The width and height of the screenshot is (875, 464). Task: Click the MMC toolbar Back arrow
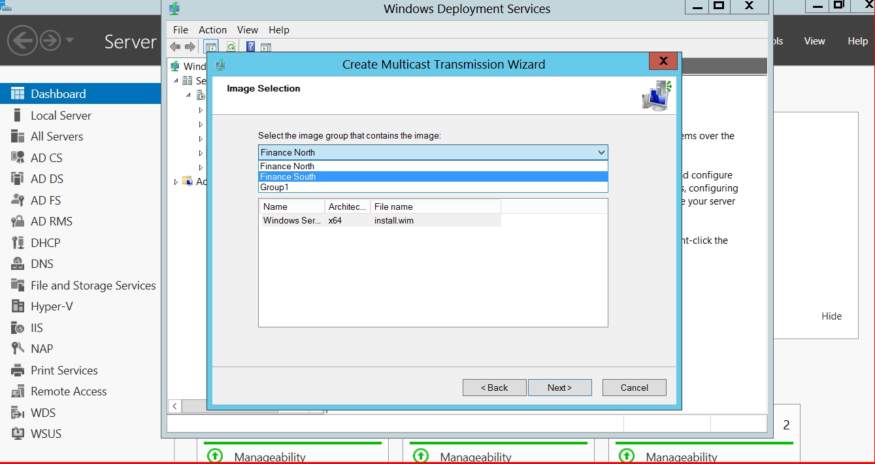174,46
